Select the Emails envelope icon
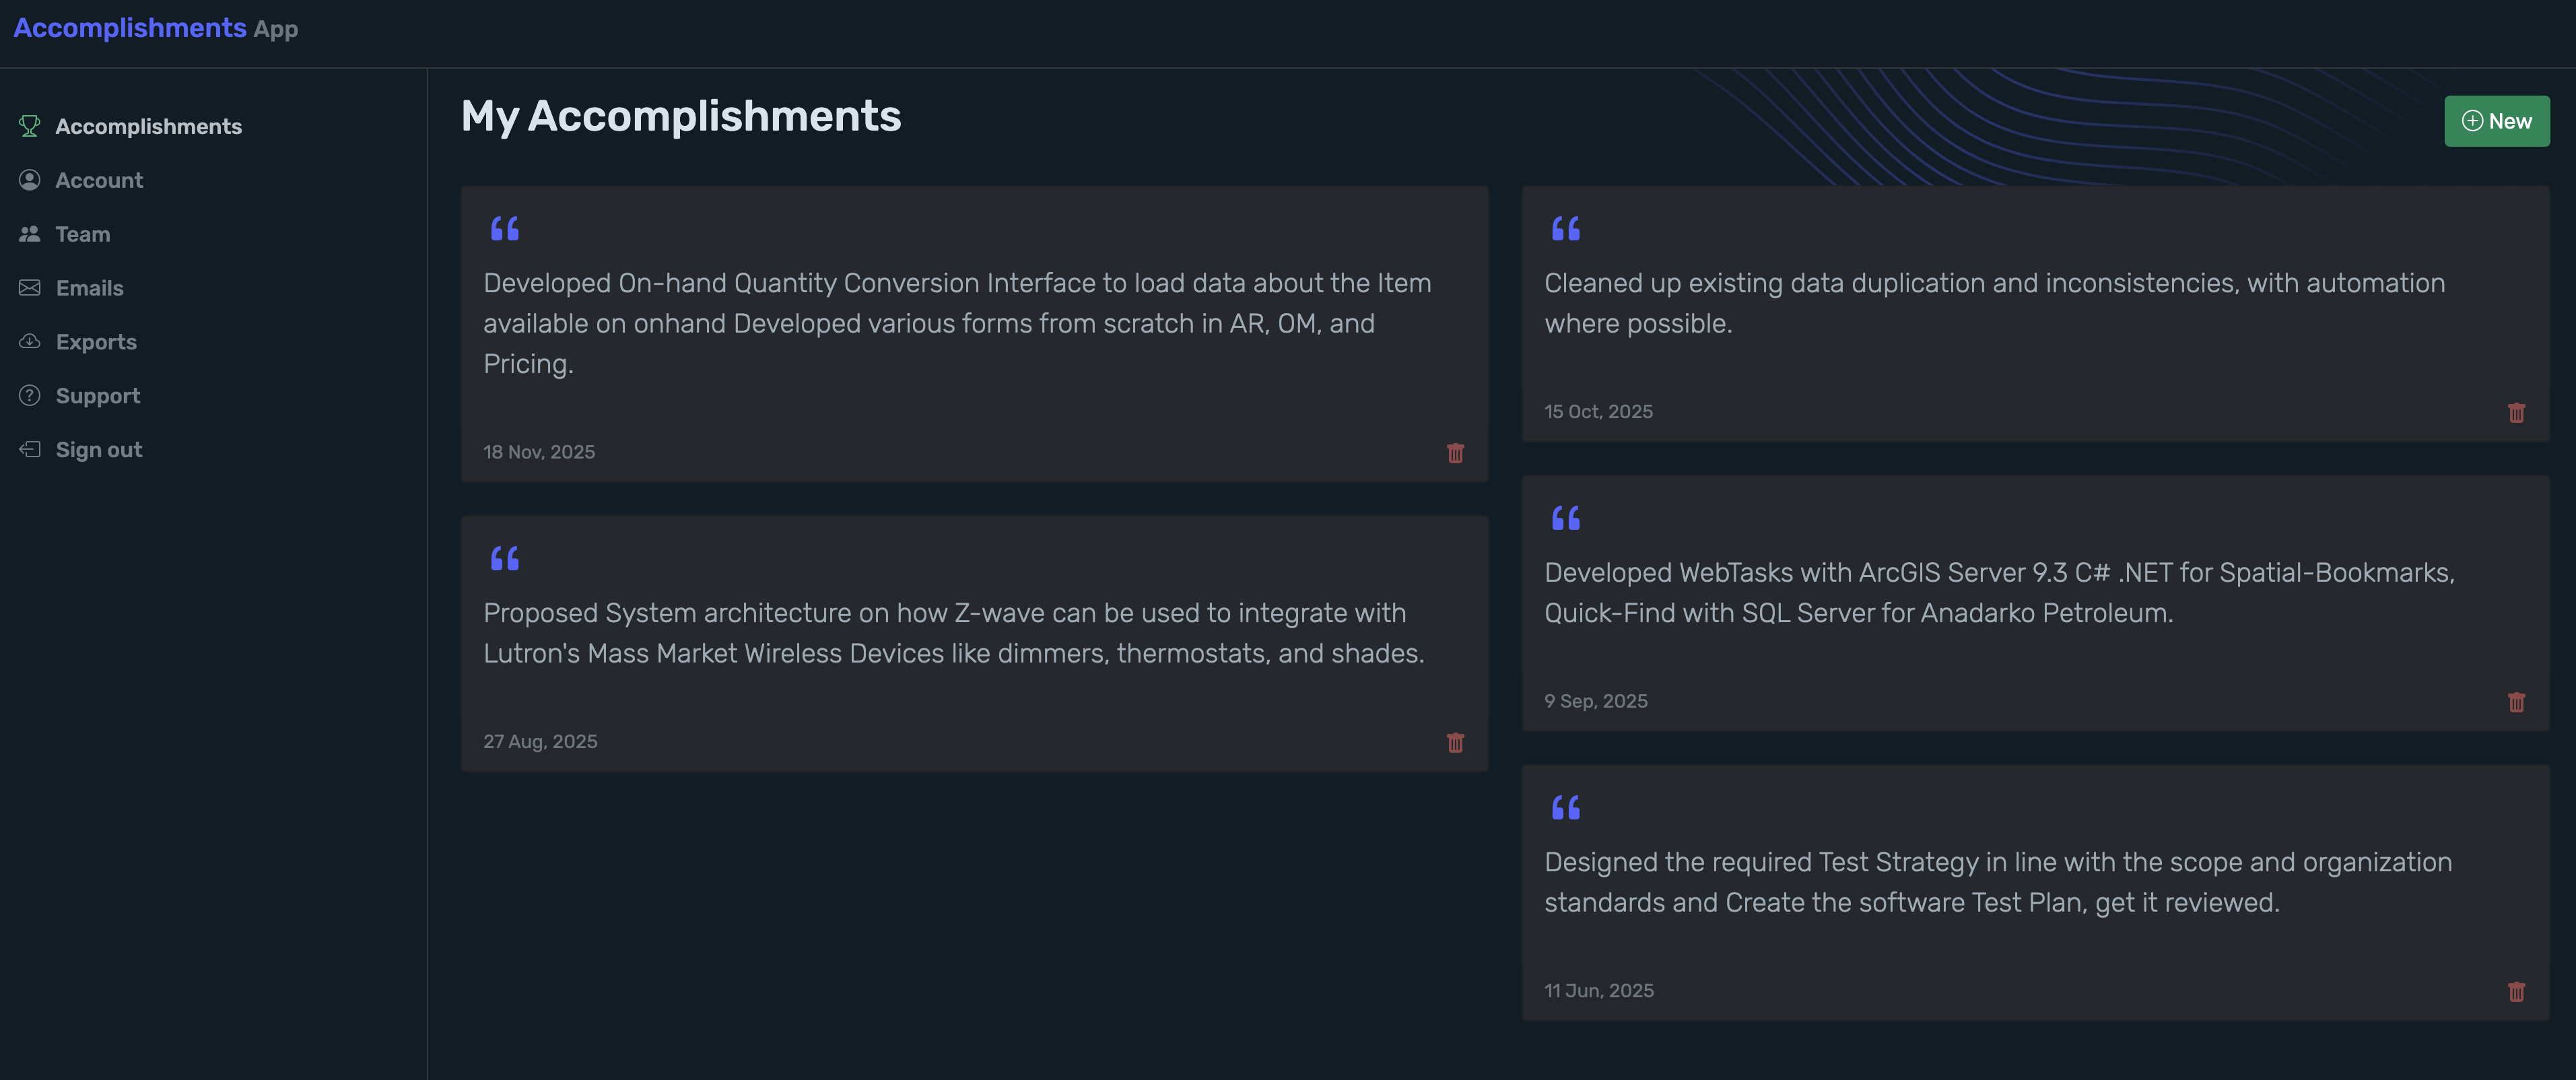 click(x=29, y=287)
